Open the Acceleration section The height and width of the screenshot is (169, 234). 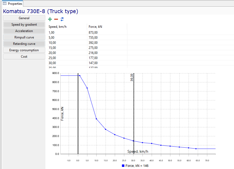(24, 31)
